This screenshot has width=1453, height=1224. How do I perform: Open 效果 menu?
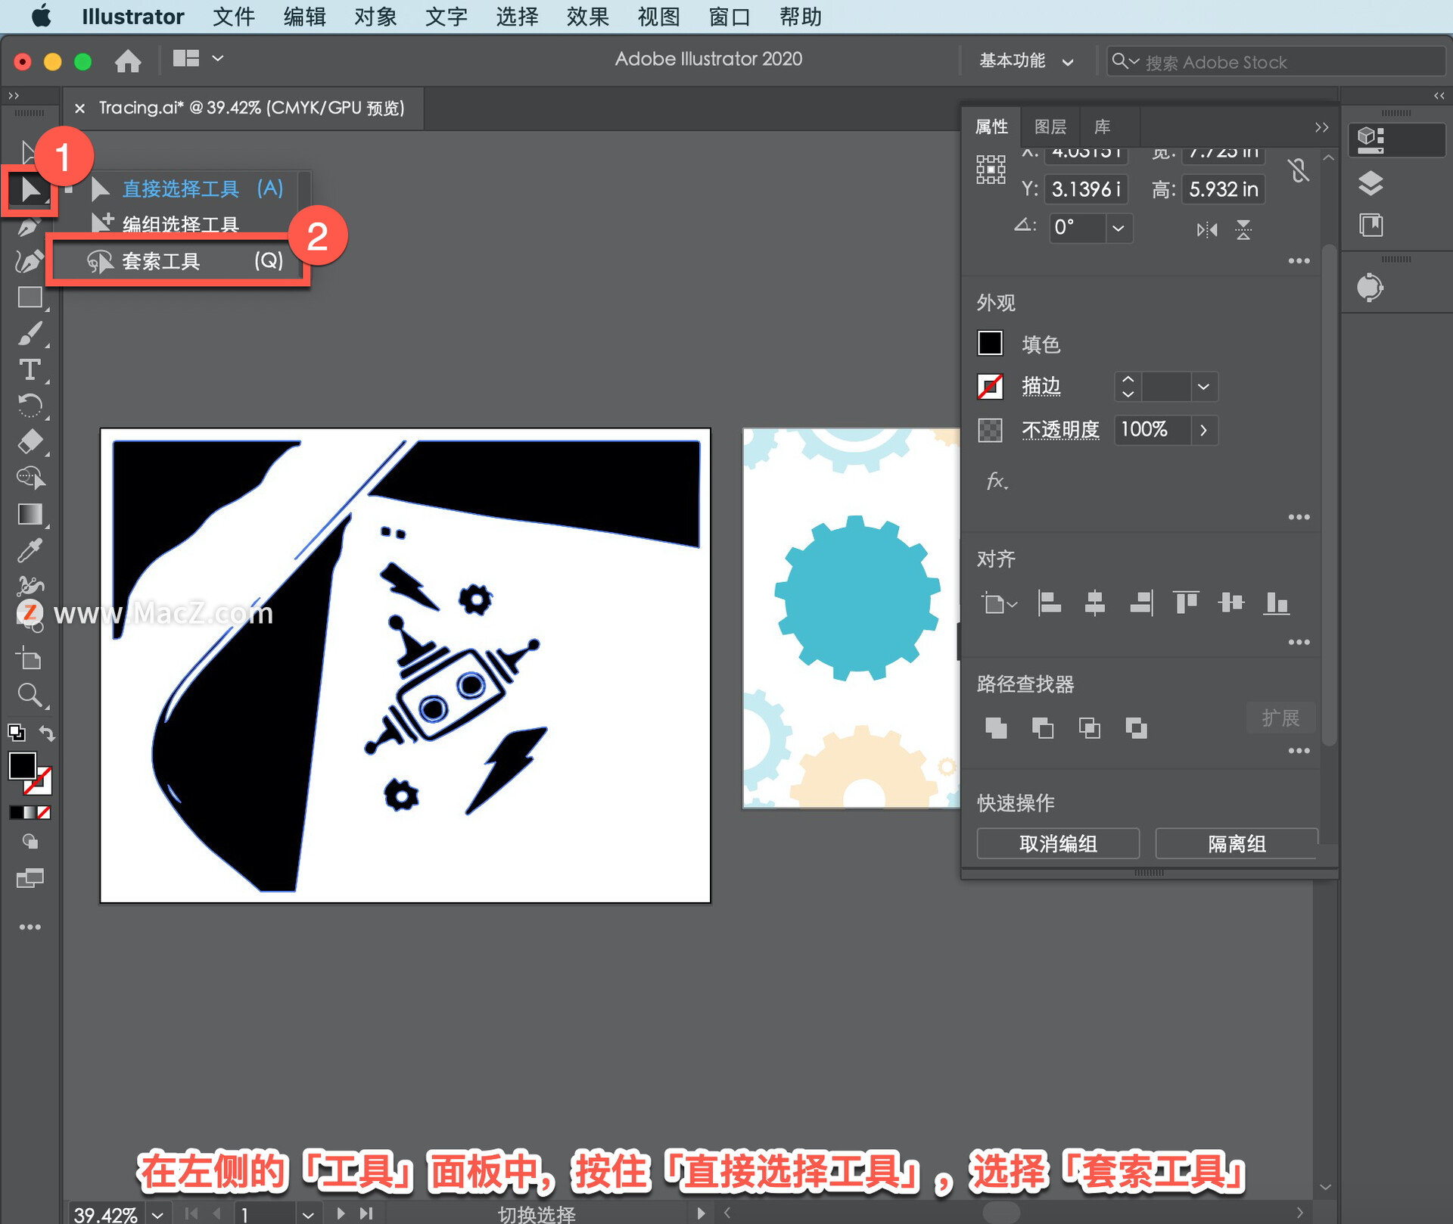588,17
